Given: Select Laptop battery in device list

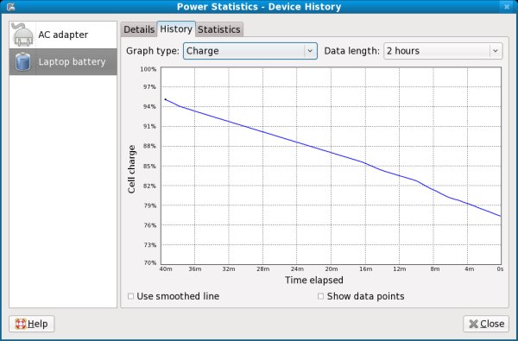Looking at the screenshot, I should (63, 62).
